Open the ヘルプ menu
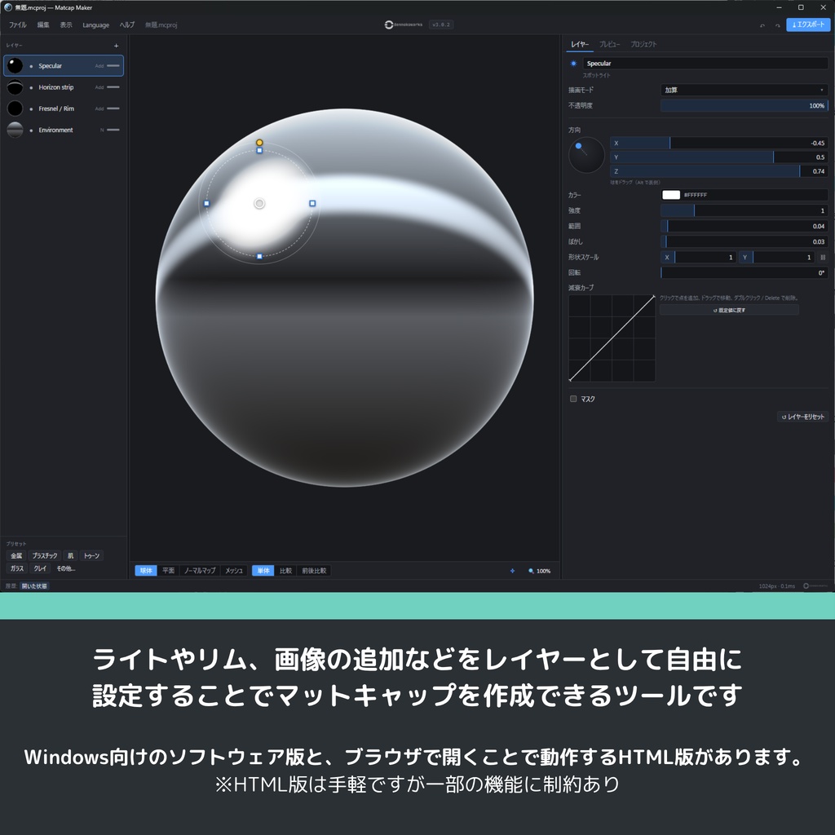 tap(126, 24)
